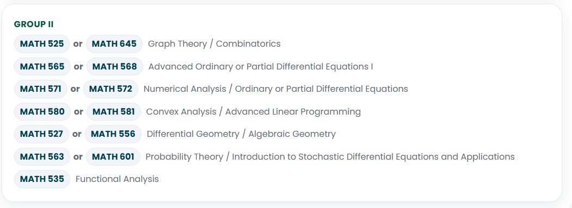The image size is (572, 208).
Task: Click the MATH 568 course pill
Action: coord(114,67)
